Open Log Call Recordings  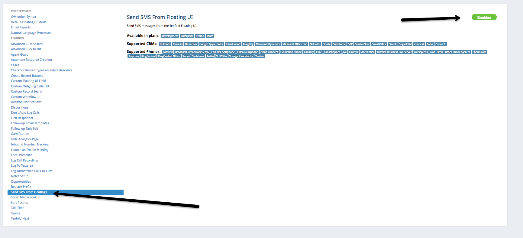(25, 160)
